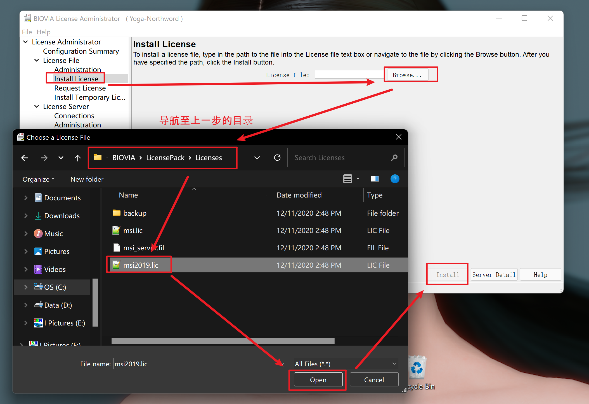Toggle the preview pane icon
Viewport: 589px width, 404px height.
pyautogui.click(x=375, y=179)
